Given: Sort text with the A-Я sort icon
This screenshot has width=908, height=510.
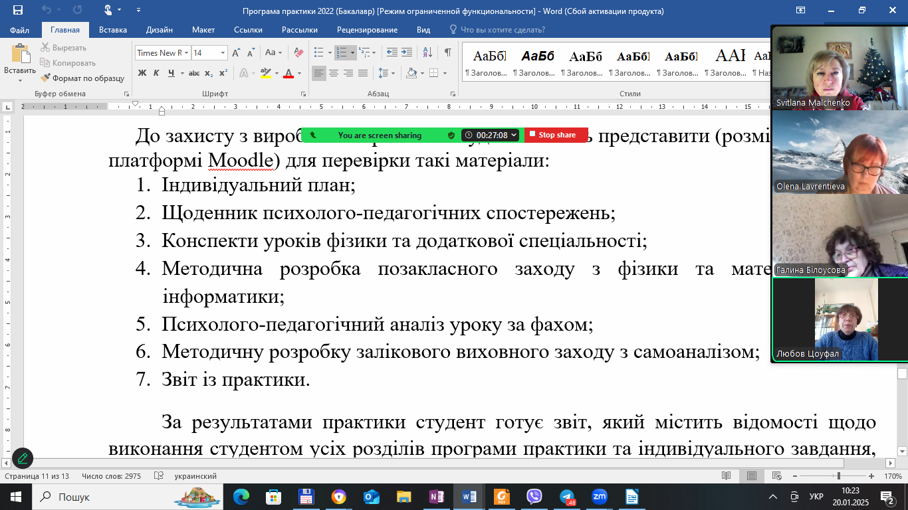Looking at the screenshot, I should click(x=427, y=52).
